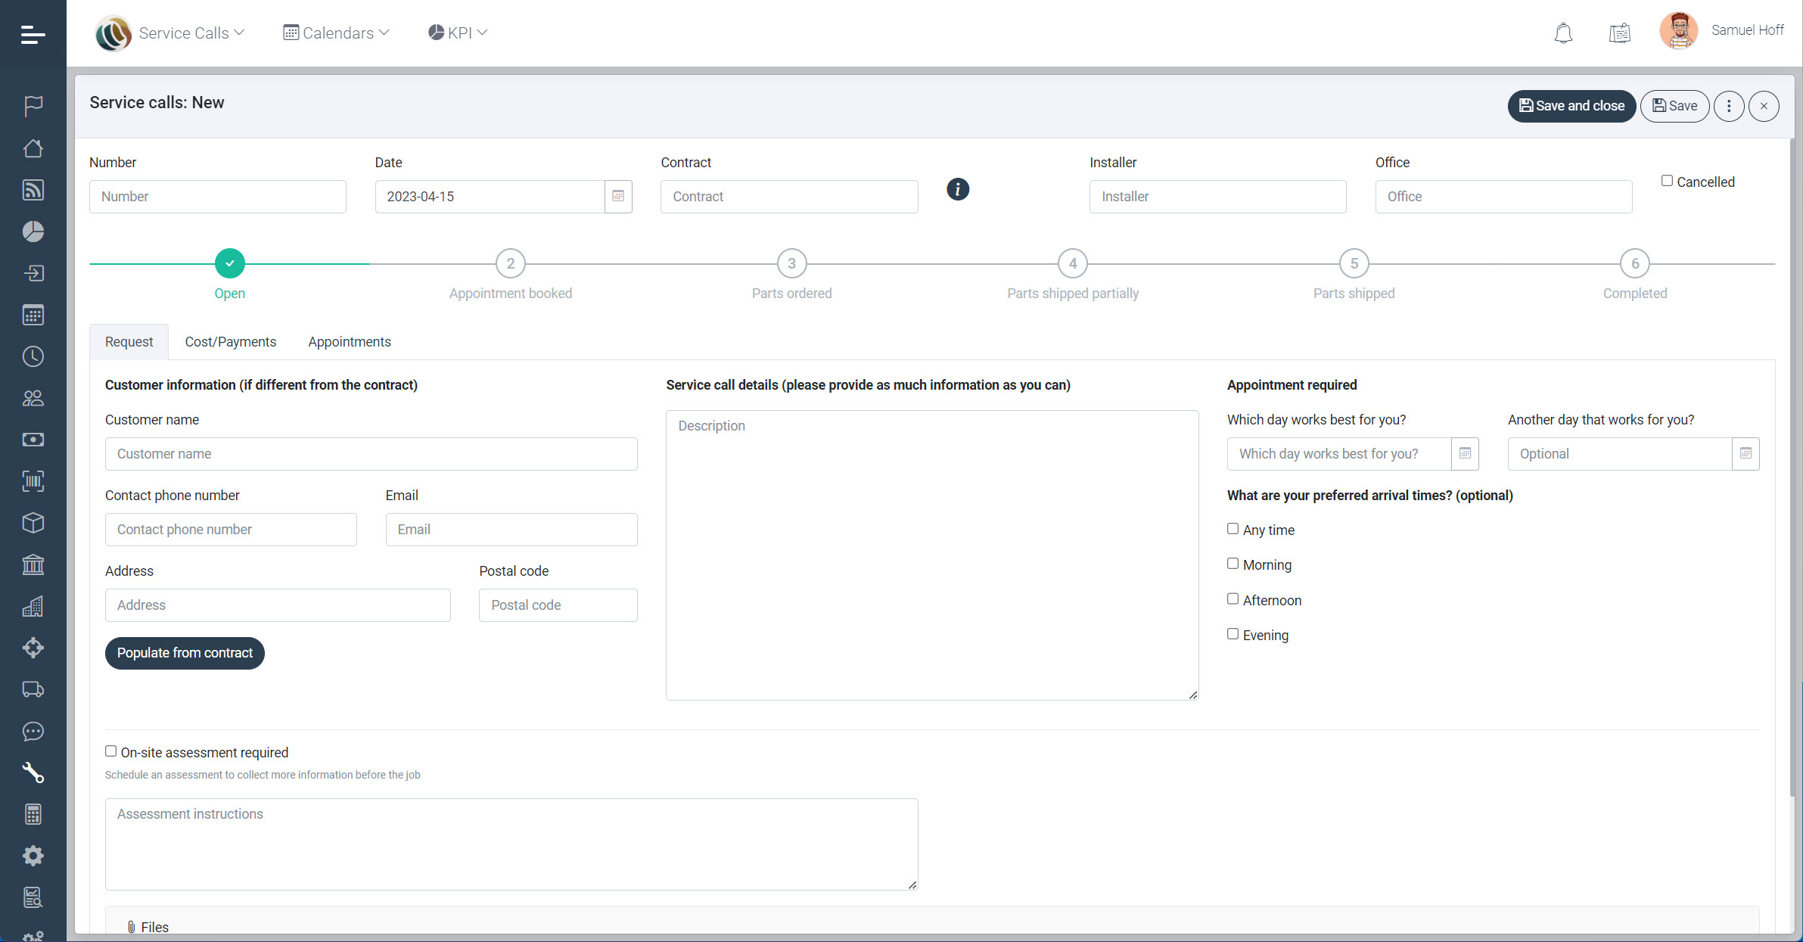Open the Installer lookup field
This screenshot has height=942, width=1803.
pos(1217,196)
